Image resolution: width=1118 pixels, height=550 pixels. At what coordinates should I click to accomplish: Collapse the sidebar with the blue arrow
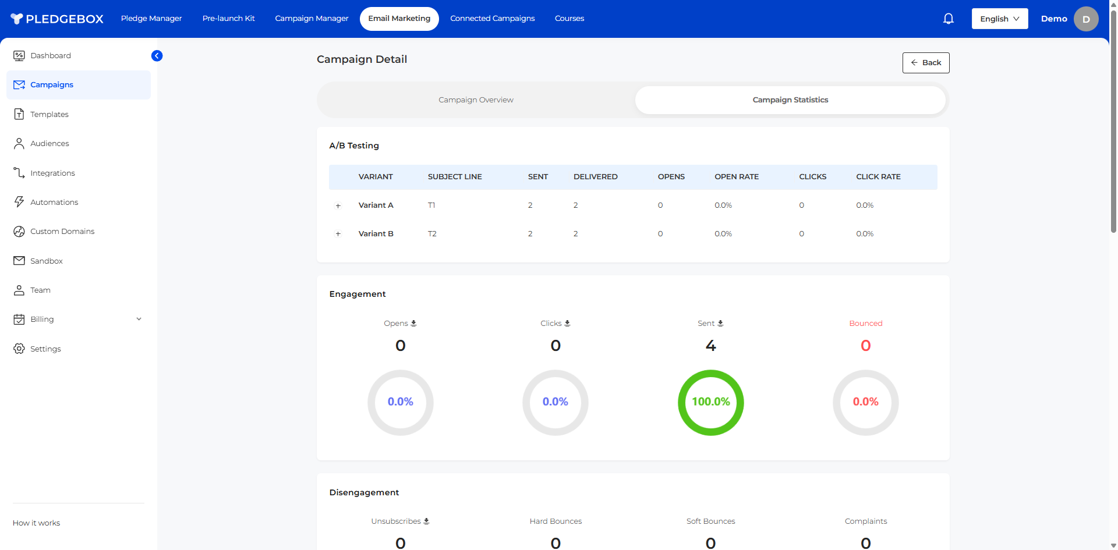pos(157,56)
